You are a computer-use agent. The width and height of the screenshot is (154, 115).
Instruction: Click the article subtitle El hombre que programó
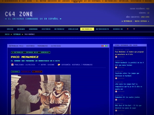[35, 61]
